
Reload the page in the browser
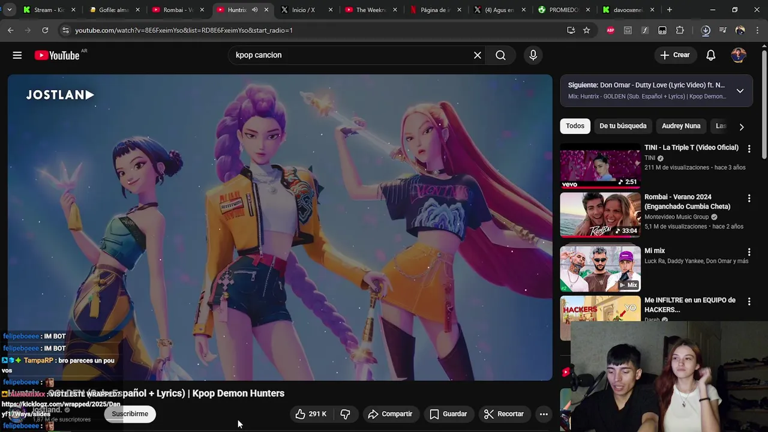45,30
